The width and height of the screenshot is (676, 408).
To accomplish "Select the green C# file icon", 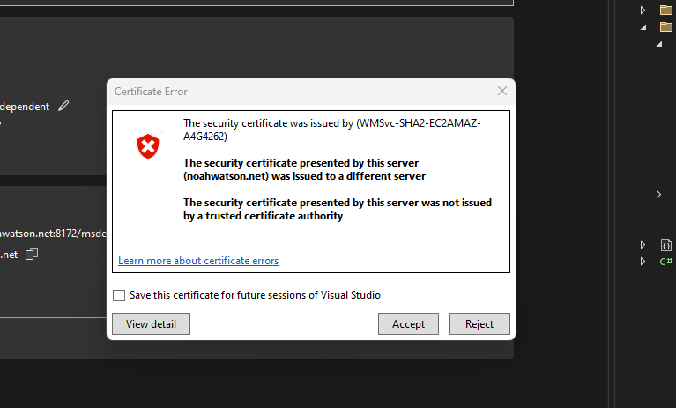I will click(x=666, y=261).
